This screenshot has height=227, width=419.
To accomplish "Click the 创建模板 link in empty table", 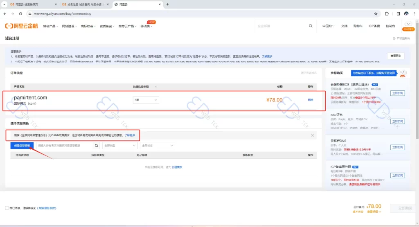I will [177, 167].
